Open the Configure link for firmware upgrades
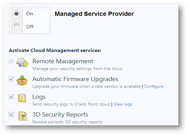 pos(154,86)
